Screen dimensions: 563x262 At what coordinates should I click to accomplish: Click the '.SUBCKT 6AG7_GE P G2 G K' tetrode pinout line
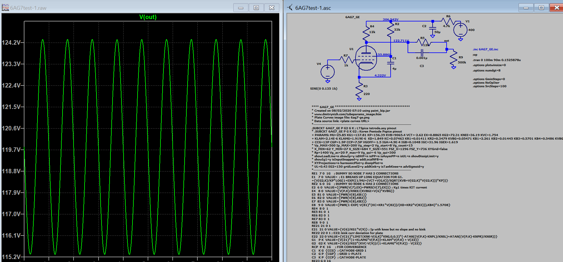pyautogui.click(x=354, y=128)
